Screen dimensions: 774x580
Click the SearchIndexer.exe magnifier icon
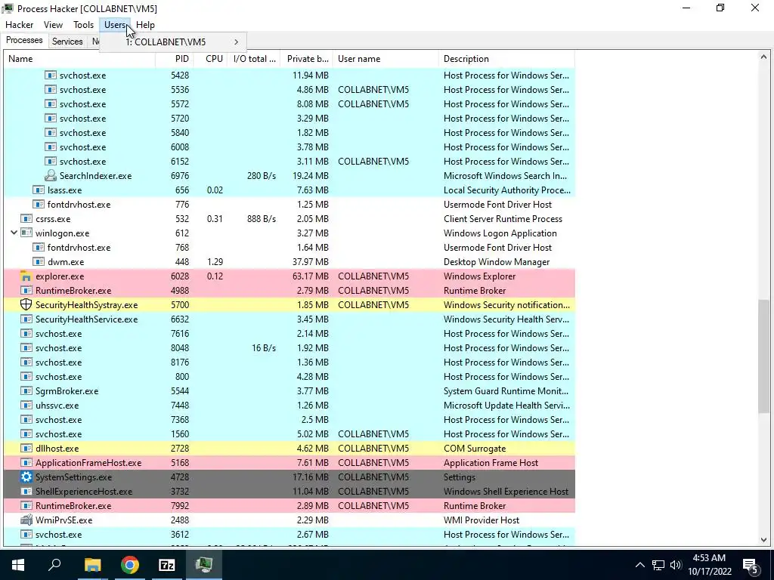[51, 175]
